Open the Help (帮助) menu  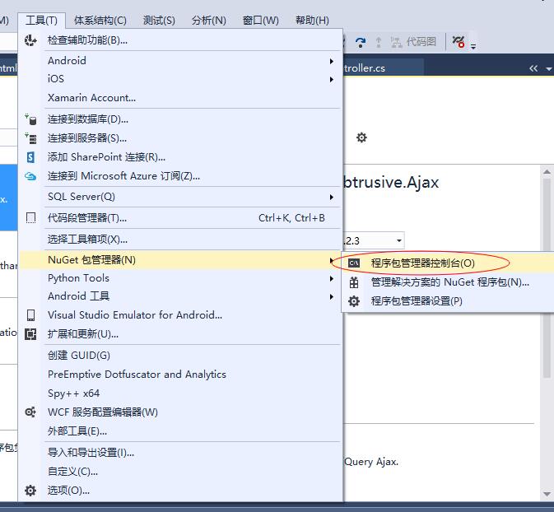[x=312, y=21]
